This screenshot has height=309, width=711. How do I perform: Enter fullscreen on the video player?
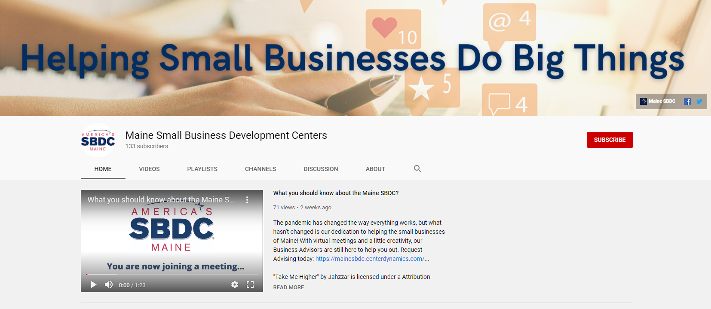coord(250,285)
